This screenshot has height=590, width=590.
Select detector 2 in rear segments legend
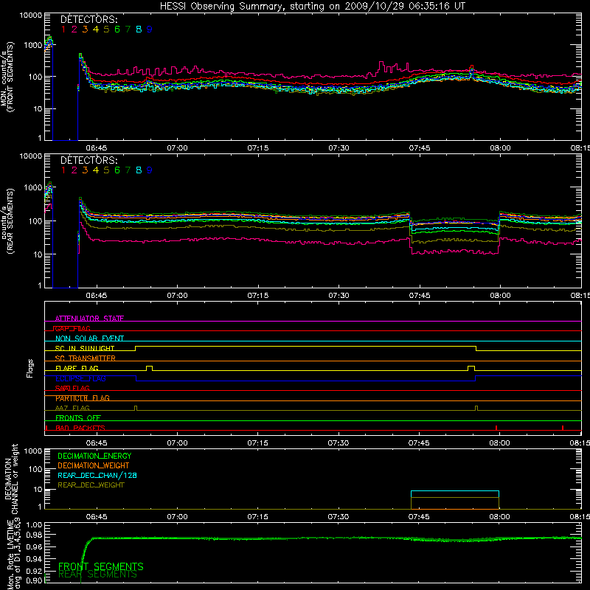click(74, 170)
